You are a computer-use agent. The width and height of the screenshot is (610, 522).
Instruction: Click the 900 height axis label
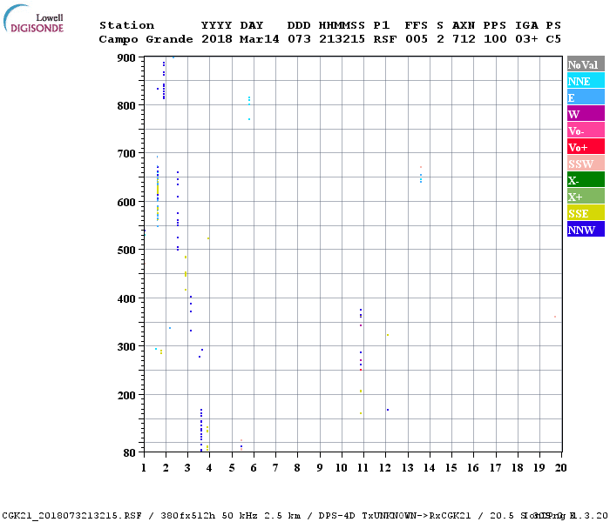tap(126, 58)
